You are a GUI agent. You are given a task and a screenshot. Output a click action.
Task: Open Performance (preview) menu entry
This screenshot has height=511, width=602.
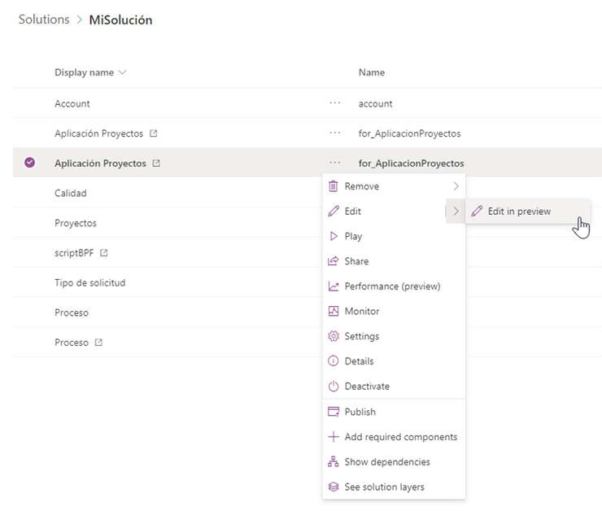394,286
